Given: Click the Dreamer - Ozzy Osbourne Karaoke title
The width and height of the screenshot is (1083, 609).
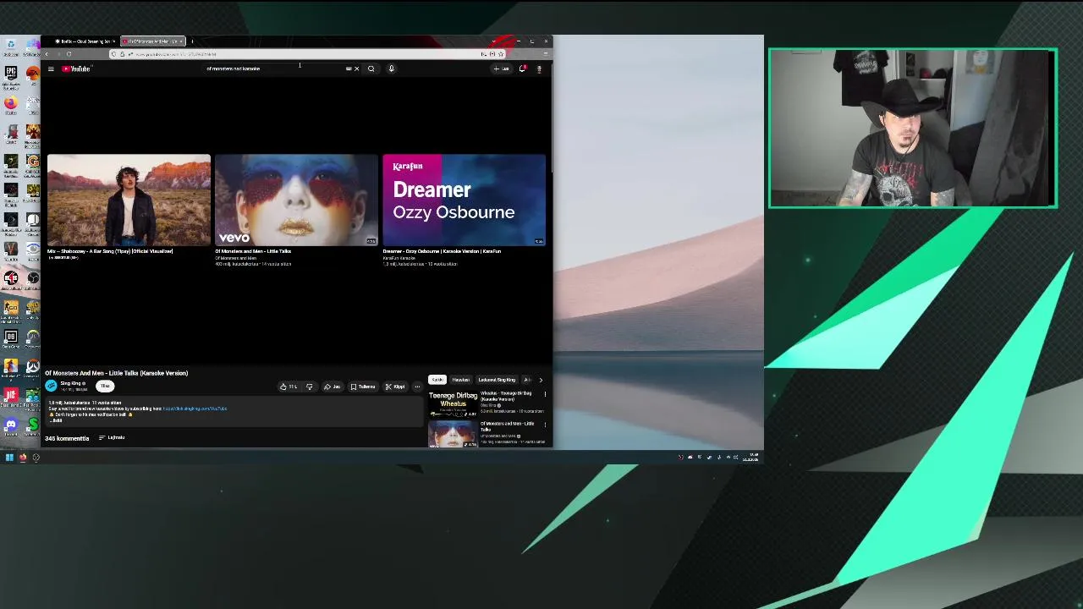Looking at the screenshot, I should tap(442, 251).
